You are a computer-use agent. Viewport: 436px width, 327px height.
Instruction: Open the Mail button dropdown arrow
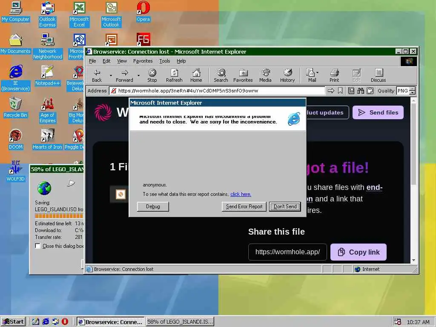[x=317, y=73]
